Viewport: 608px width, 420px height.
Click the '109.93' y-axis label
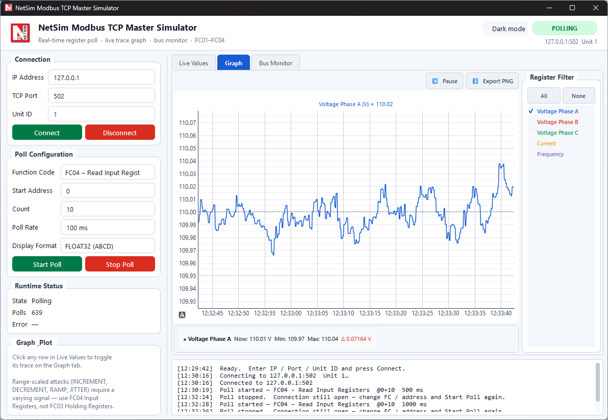(187, 302)
